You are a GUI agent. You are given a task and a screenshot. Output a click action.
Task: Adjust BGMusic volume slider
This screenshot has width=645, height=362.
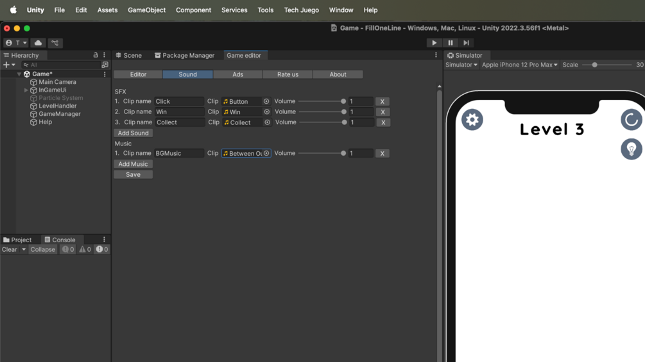[x=322, y=153]
